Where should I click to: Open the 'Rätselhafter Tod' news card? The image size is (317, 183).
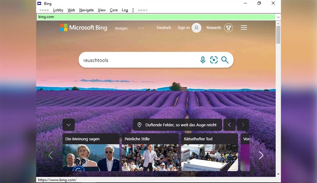click(210, 152)
